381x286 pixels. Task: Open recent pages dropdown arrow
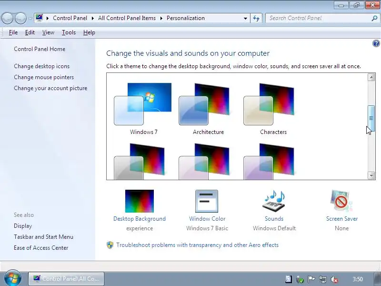pos(30,18)
